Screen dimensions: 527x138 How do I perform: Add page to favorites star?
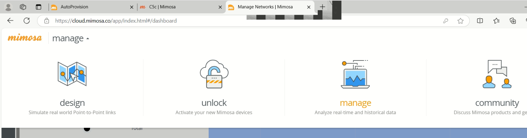(461, 21)
